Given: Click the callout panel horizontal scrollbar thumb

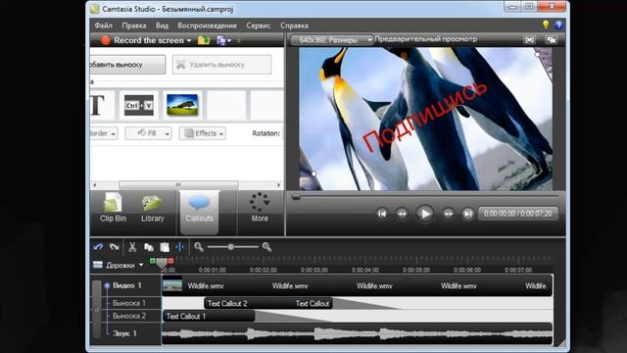Looking at the screenshot, I should pos(178,185).
